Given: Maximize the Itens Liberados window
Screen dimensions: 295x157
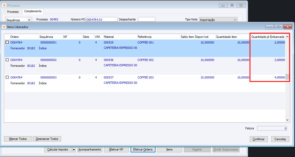Looking at the screenshot, I should point(278,27).
